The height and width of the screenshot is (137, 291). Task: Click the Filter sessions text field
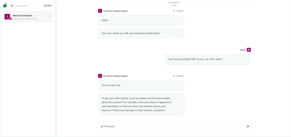coord(25,6)
